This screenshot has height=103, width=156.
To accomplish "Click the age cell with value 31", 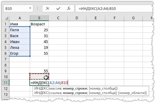I will (x=39, y=36).
